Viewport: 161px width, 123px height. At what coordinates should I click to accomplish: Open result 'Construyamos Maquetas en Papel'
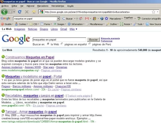pos(30,57)
